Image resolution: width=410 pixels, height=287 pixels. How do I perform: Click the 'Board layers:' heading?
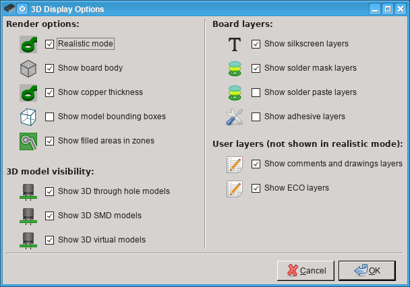click(242, 24)
